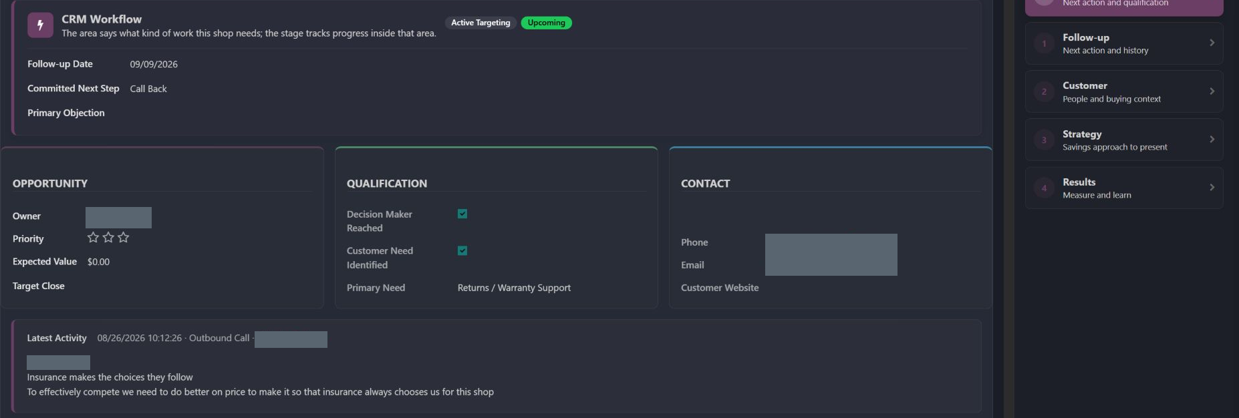1239x418 pixels.
Task: Toggle Customer Need Identified checkbox
Action: pyautogui.click(x=462, y=250)
